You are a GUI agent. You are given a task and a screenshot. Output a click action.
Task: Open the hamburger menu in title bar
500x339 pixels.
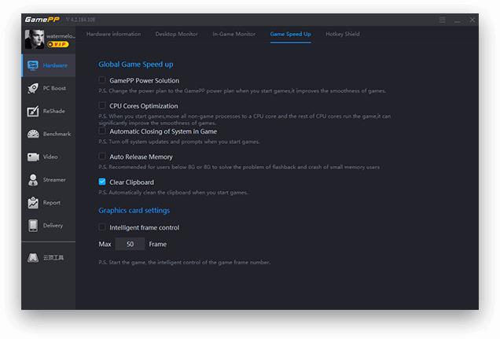(443, 20)
